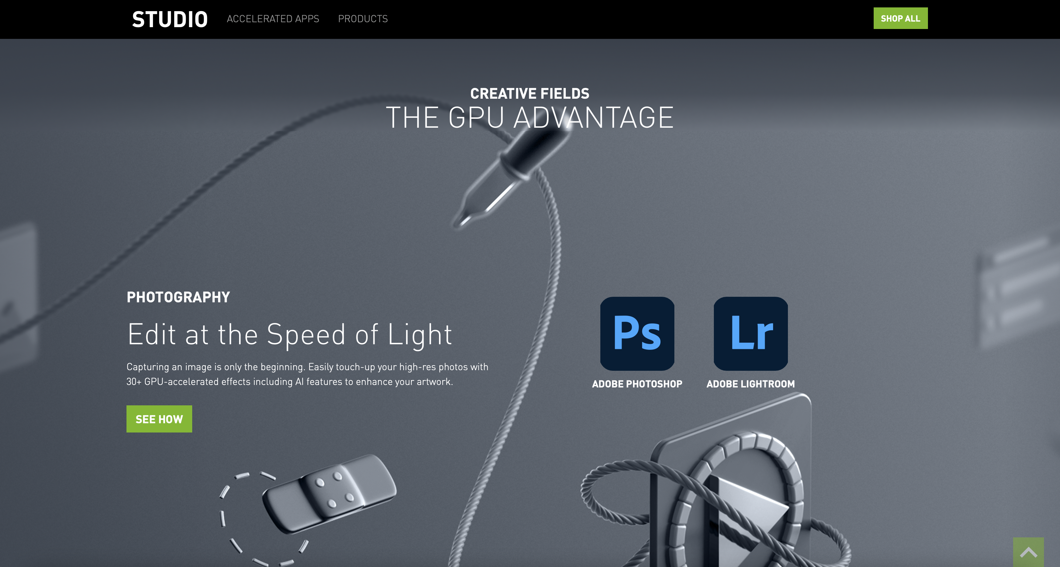Click the Adobe Lightroom Lr icon
The image size is (1060, 567).
(751, 333)
